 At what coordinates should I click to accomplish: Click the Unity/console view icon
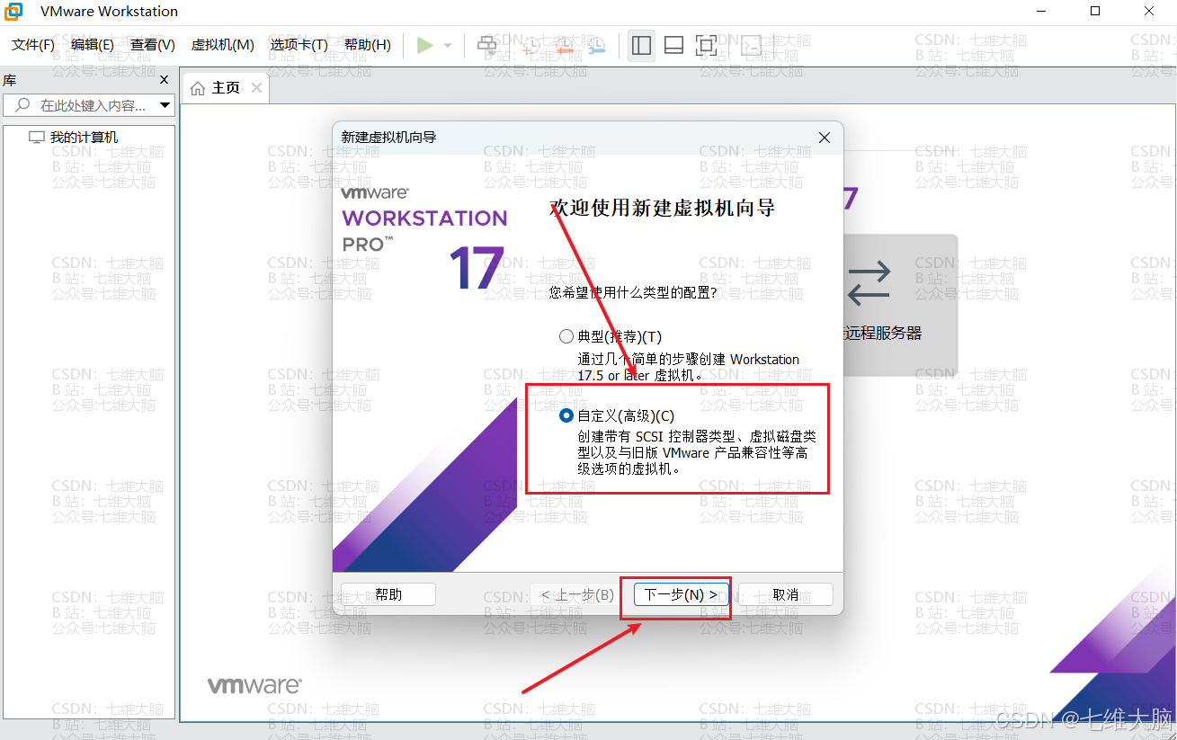751,45
